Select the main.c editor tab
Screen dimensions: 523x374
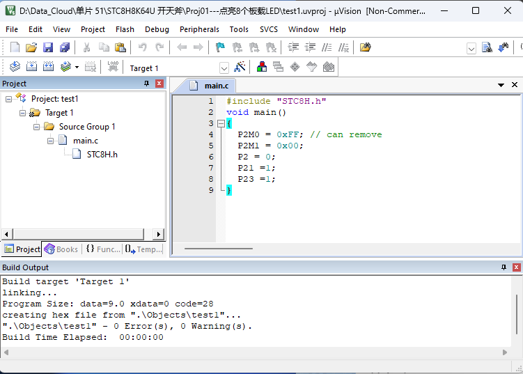click(x=209, y=86)
